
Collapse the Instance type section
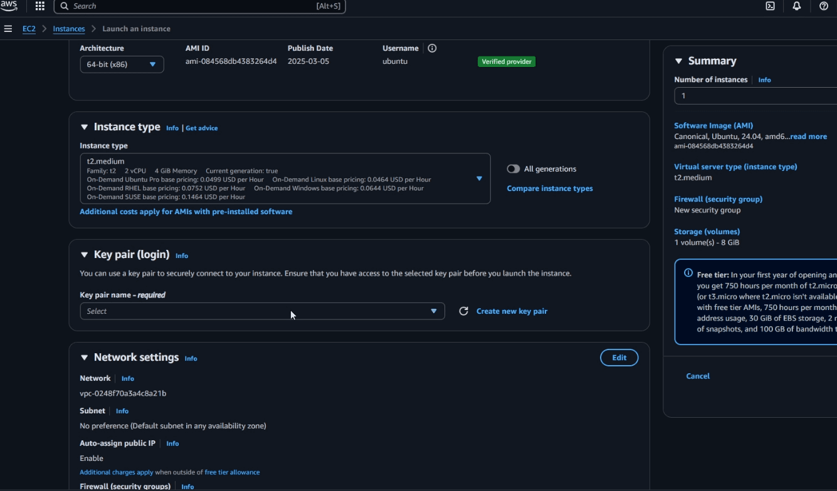[85, 127]
